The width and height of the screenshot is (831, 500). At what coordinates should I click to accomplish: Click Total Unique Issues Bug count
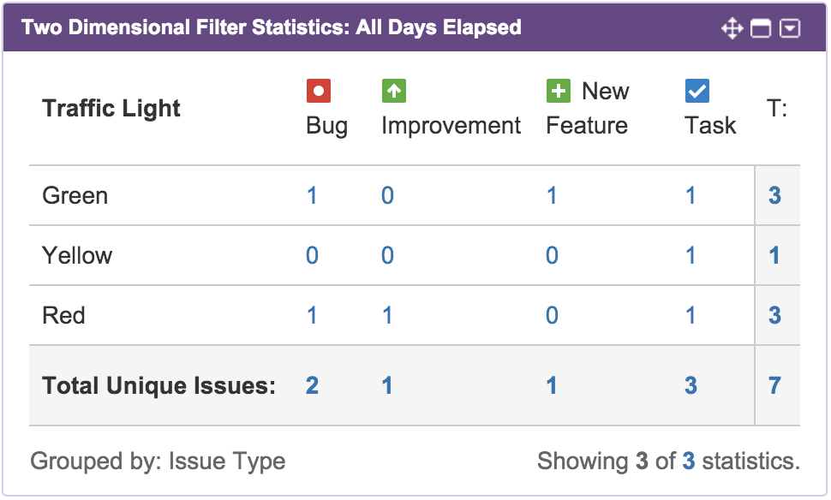pyautogui.click(x=312, y=386)
